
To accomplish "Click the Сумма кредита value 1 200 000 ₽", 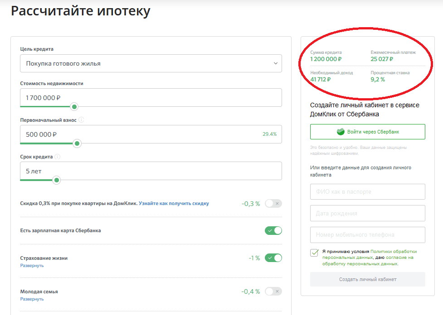I will tap(326, 59).
